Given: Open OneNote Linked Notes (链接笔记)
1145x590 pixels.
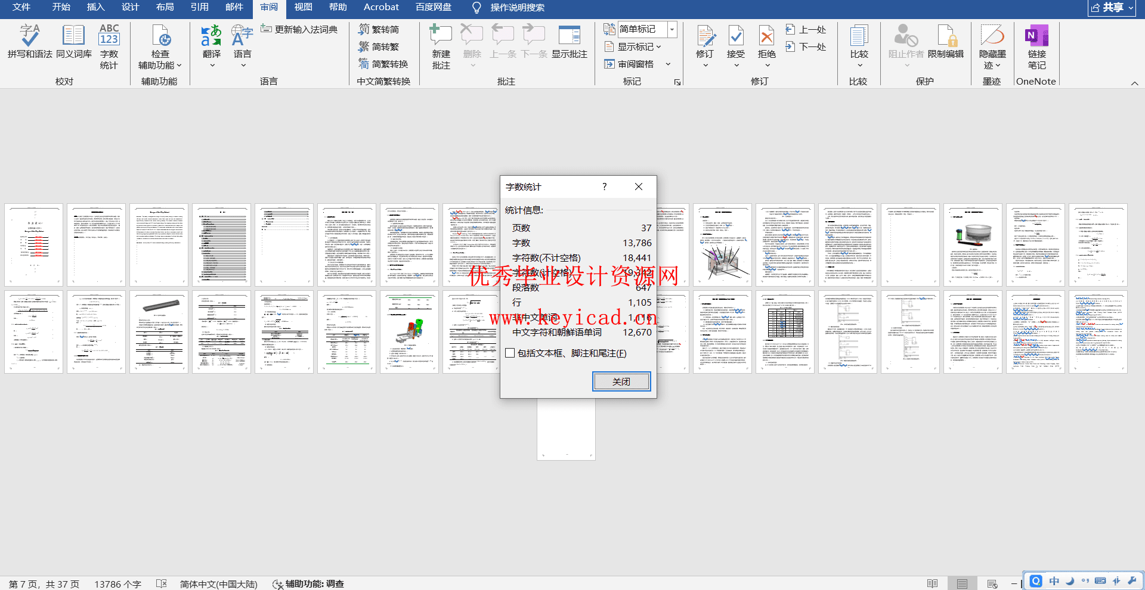Looking at the screenshot, I should pos(1037,47).
